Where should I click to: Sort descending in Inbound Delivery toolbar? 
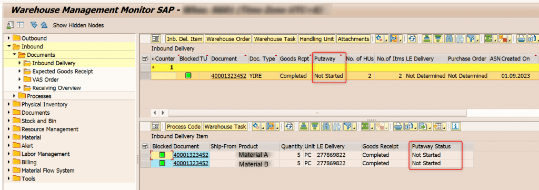click(x=437, y=39)
